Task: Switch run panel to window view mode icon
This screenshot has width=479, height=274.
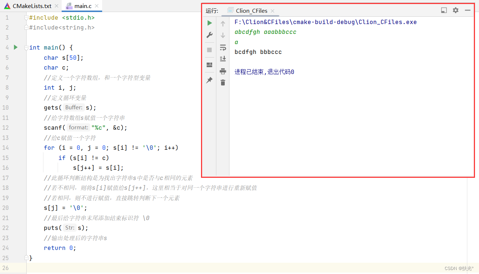Action: tap(444, 10)
